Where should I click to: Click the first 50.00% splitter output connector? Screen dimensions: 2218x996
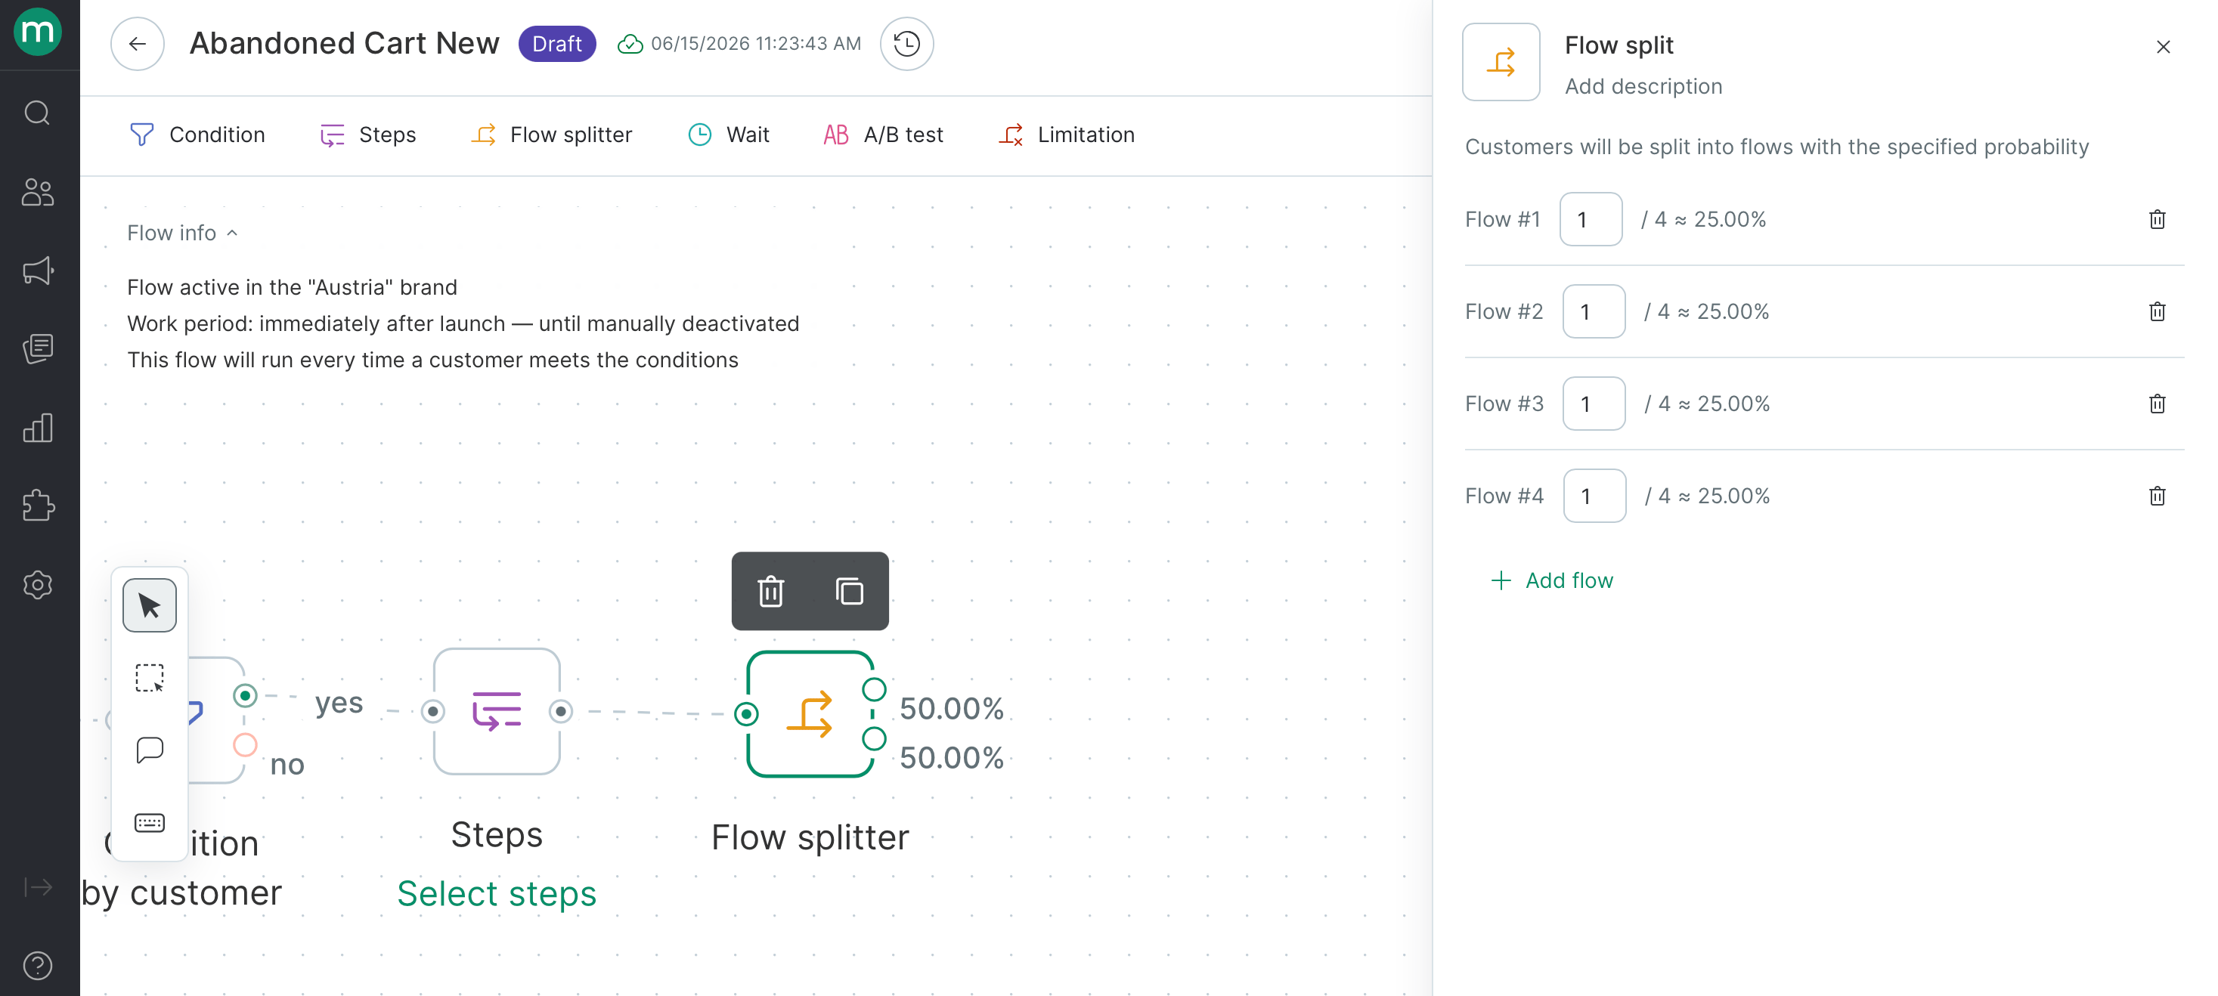[x=874, y=689]
